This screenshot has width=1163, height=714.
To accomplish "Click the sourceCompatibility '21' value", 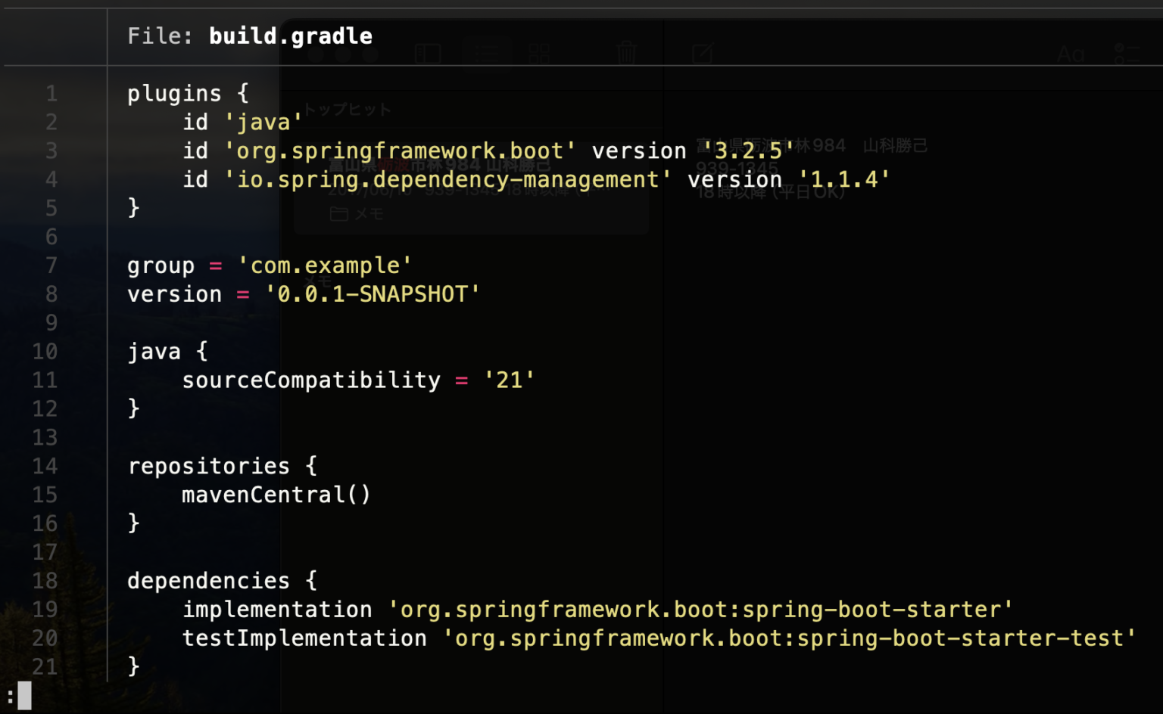I will [x=509, y=380].
